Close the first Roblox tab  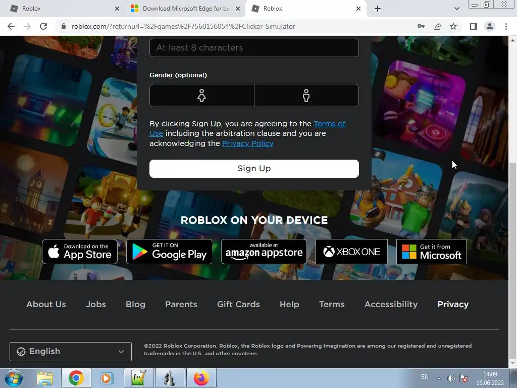coord(117,9)
